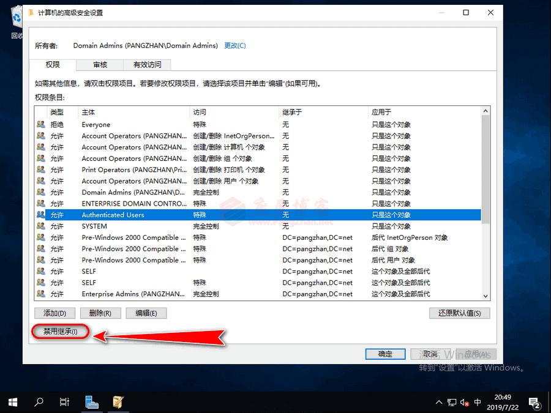Click the dialog title bar folder icon
This screenshot has width=551, height=413.
coord(29,12)
